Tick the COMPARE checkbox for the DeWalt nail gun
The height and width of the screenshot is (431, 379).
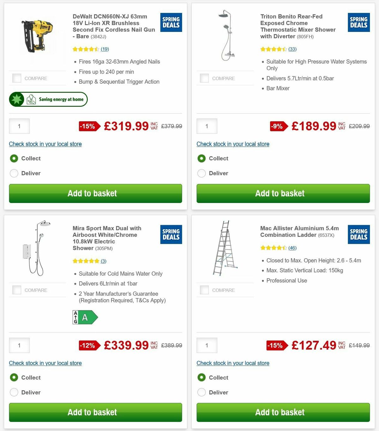pyautogui.click(x=16, y=78)
